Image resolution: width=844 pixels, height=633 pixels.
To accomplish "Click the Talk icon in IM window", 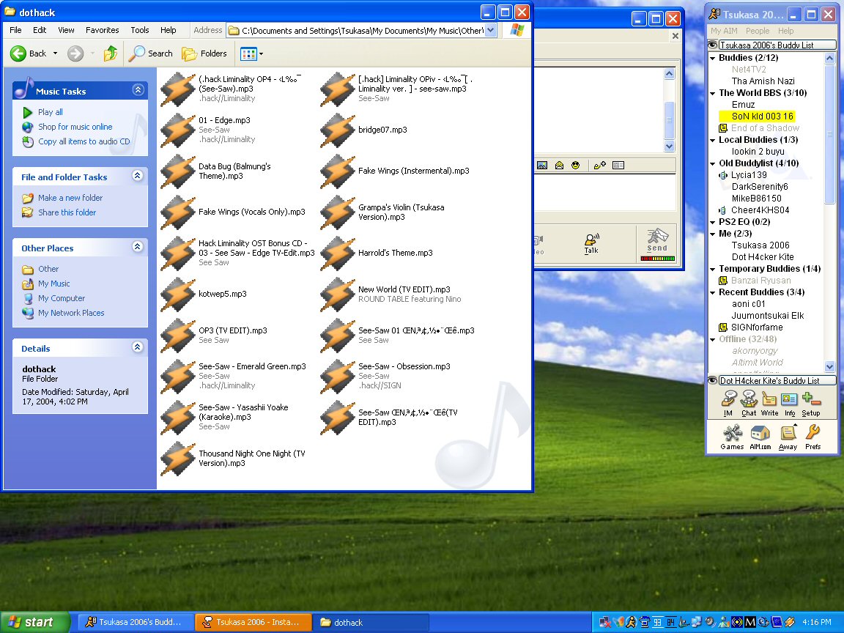I will coord(591,243).
